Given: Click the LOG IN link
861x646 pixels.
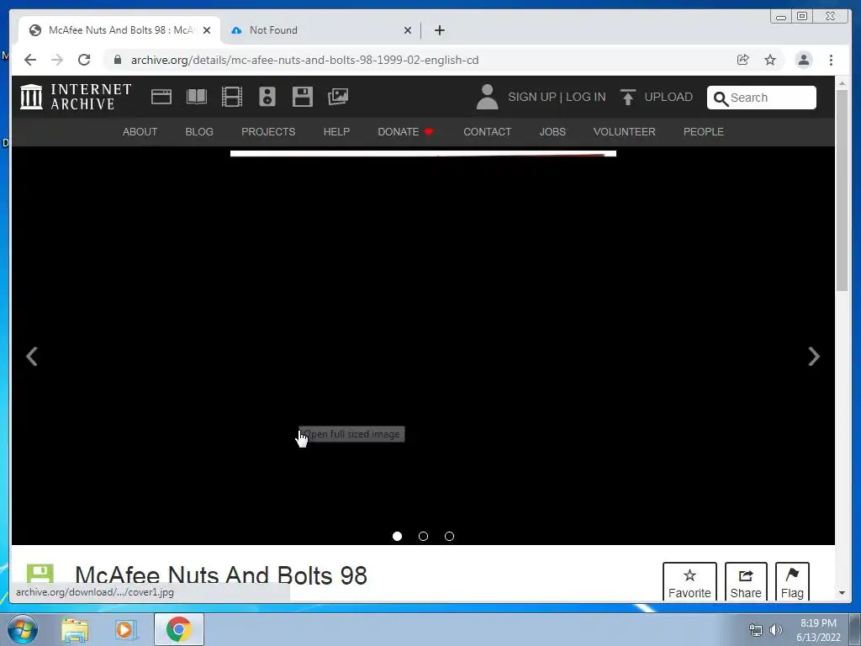Looking at the screenshot, I should click(585, 98).
